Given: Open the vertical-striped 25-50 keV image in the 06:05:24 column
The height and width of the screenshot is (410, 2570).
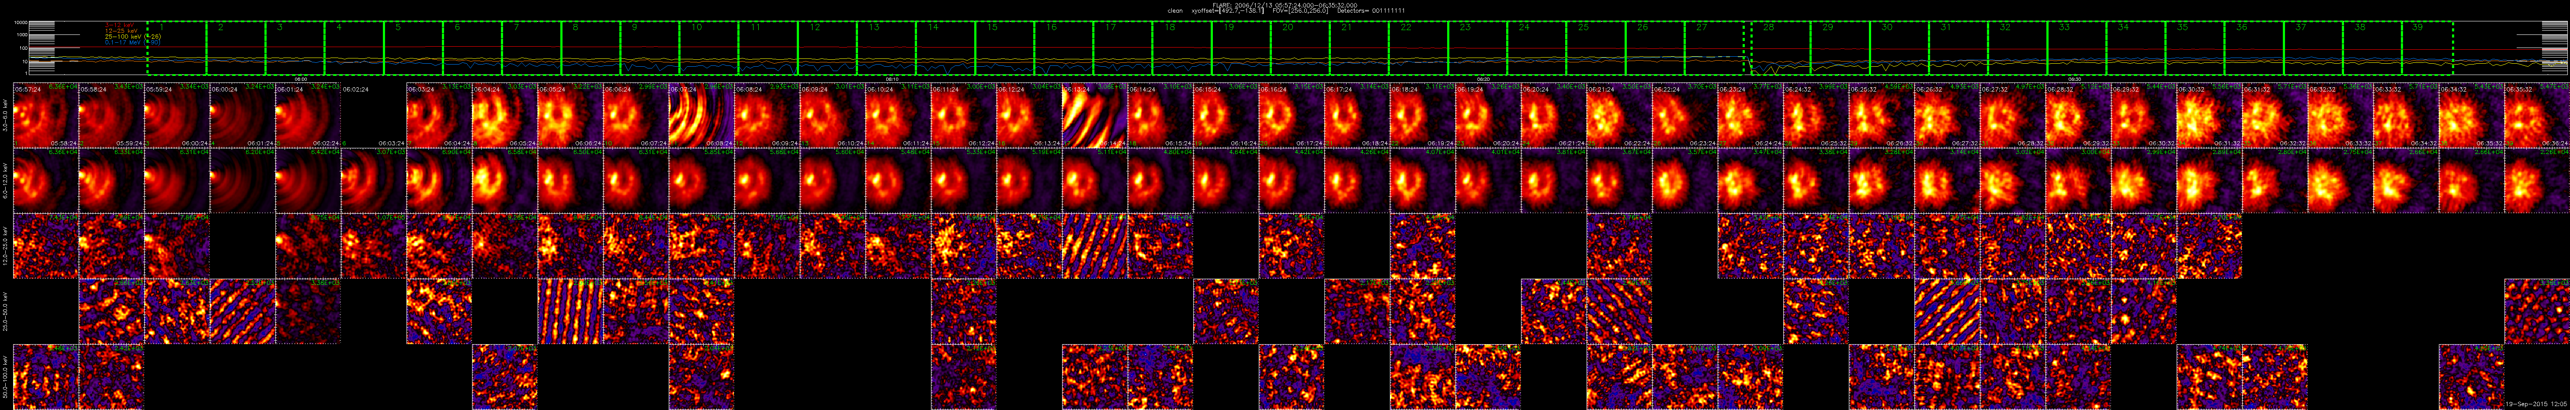Looking at the screenshot, I should click(x=571, y=311).
